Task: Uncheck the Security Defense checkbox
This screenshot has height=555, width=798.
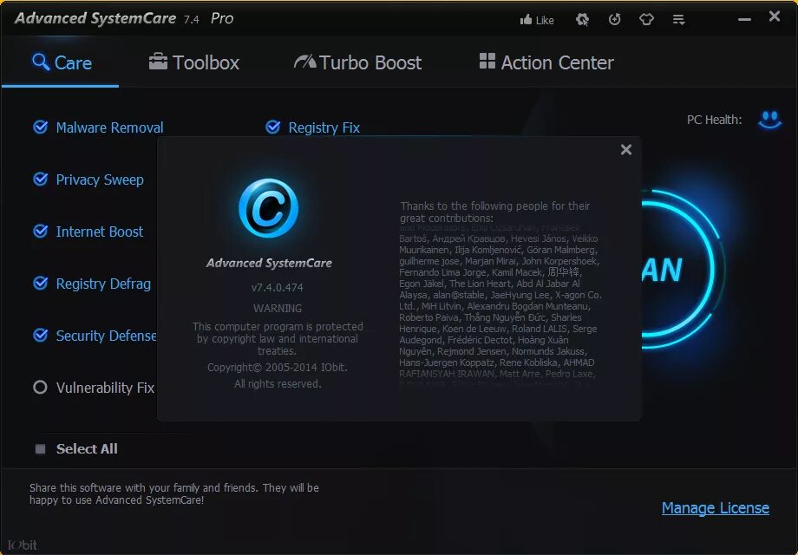Action: [40, 336]
